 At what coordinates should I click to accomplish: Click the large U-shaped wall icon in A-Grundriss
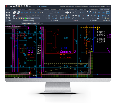[x=89, y=13]
